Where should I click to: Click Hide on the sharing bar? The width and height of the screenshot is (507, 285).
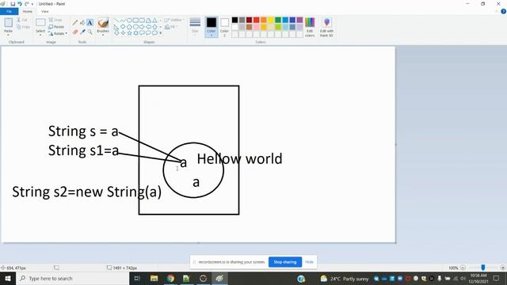(x=309, y=262)
